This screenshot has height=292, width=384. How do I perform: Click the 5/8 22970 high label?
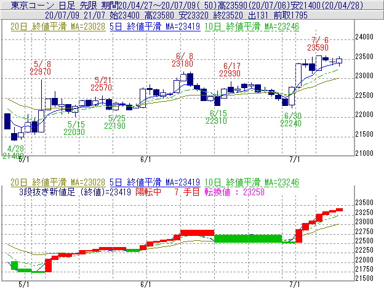pos(41,68)
